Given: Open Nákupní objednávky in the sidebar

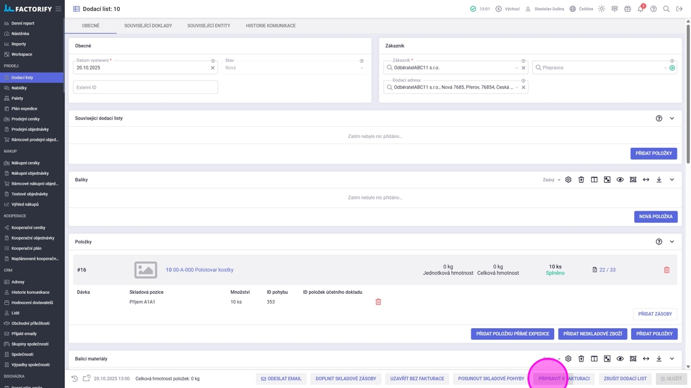Looking at the screenshot, I should pyautogui.click(x=31, y=173).
